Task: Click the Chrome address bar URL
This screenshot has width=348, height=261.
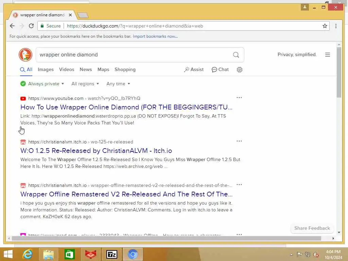Action: pos(135,26)
